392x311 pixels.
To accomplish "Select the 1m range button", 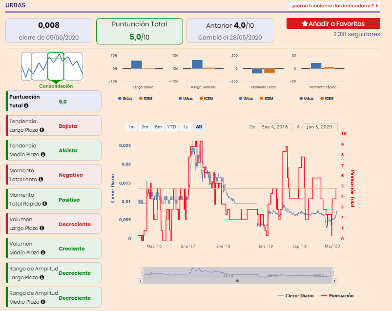I will [x=131, y=127].
